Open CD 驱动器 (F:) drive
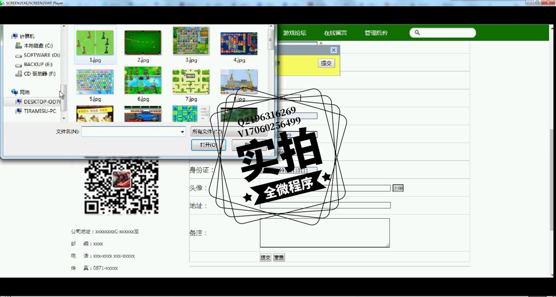Viewport: 556px width, 297px height. click(39, 74)
